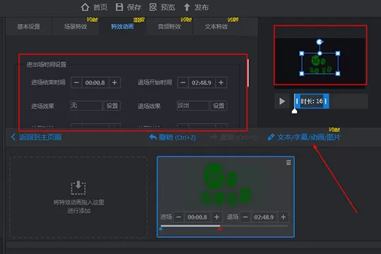Edit 退场开始时间 value 02:48.9 field
Screen dimensions: 381x254
(202, 83)
